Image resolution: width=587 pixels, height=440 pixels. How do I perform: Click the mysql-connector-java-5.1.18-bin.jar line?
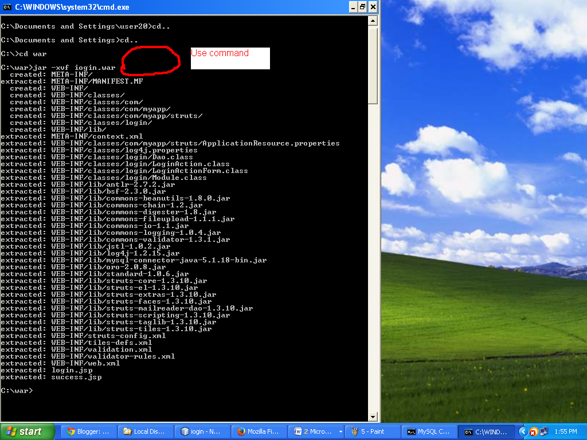point(134,260)
